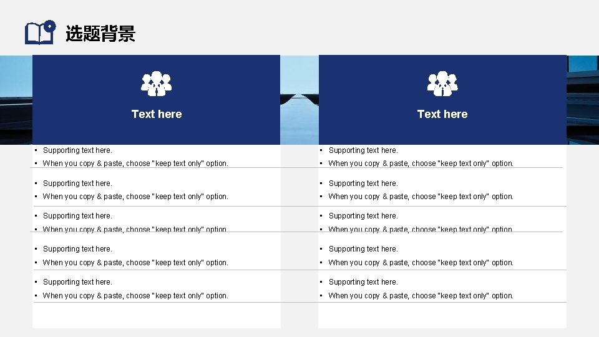Image resolution: width=599 pixels, height=337 pixels.
Task: Click last "Supporting text here." bullet in left column
Action: click(x=77, y=282)
